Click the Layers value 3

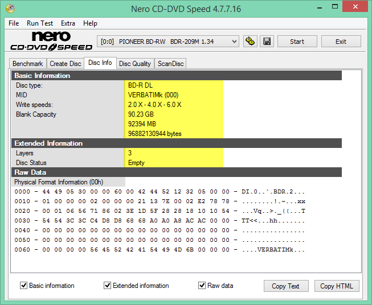point(130,153)
